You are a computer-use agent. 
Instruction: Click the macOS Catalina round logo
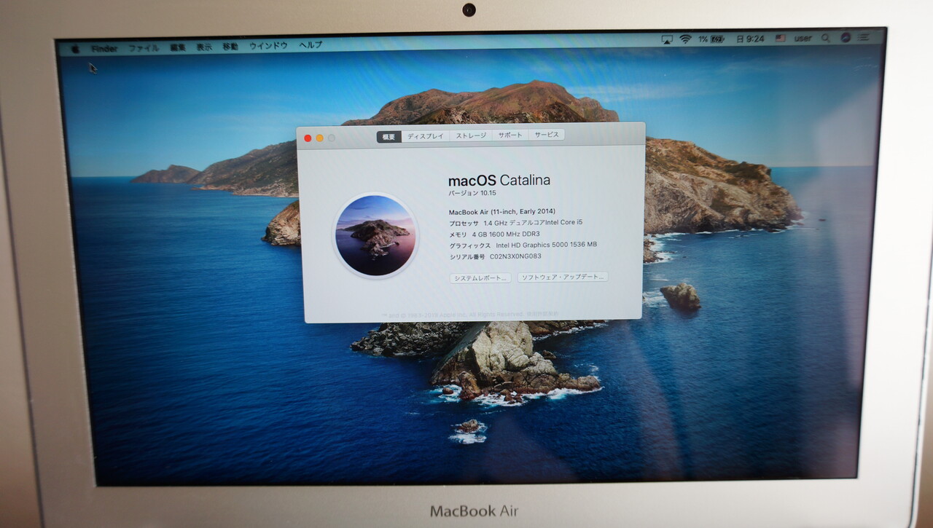(375, 236)
